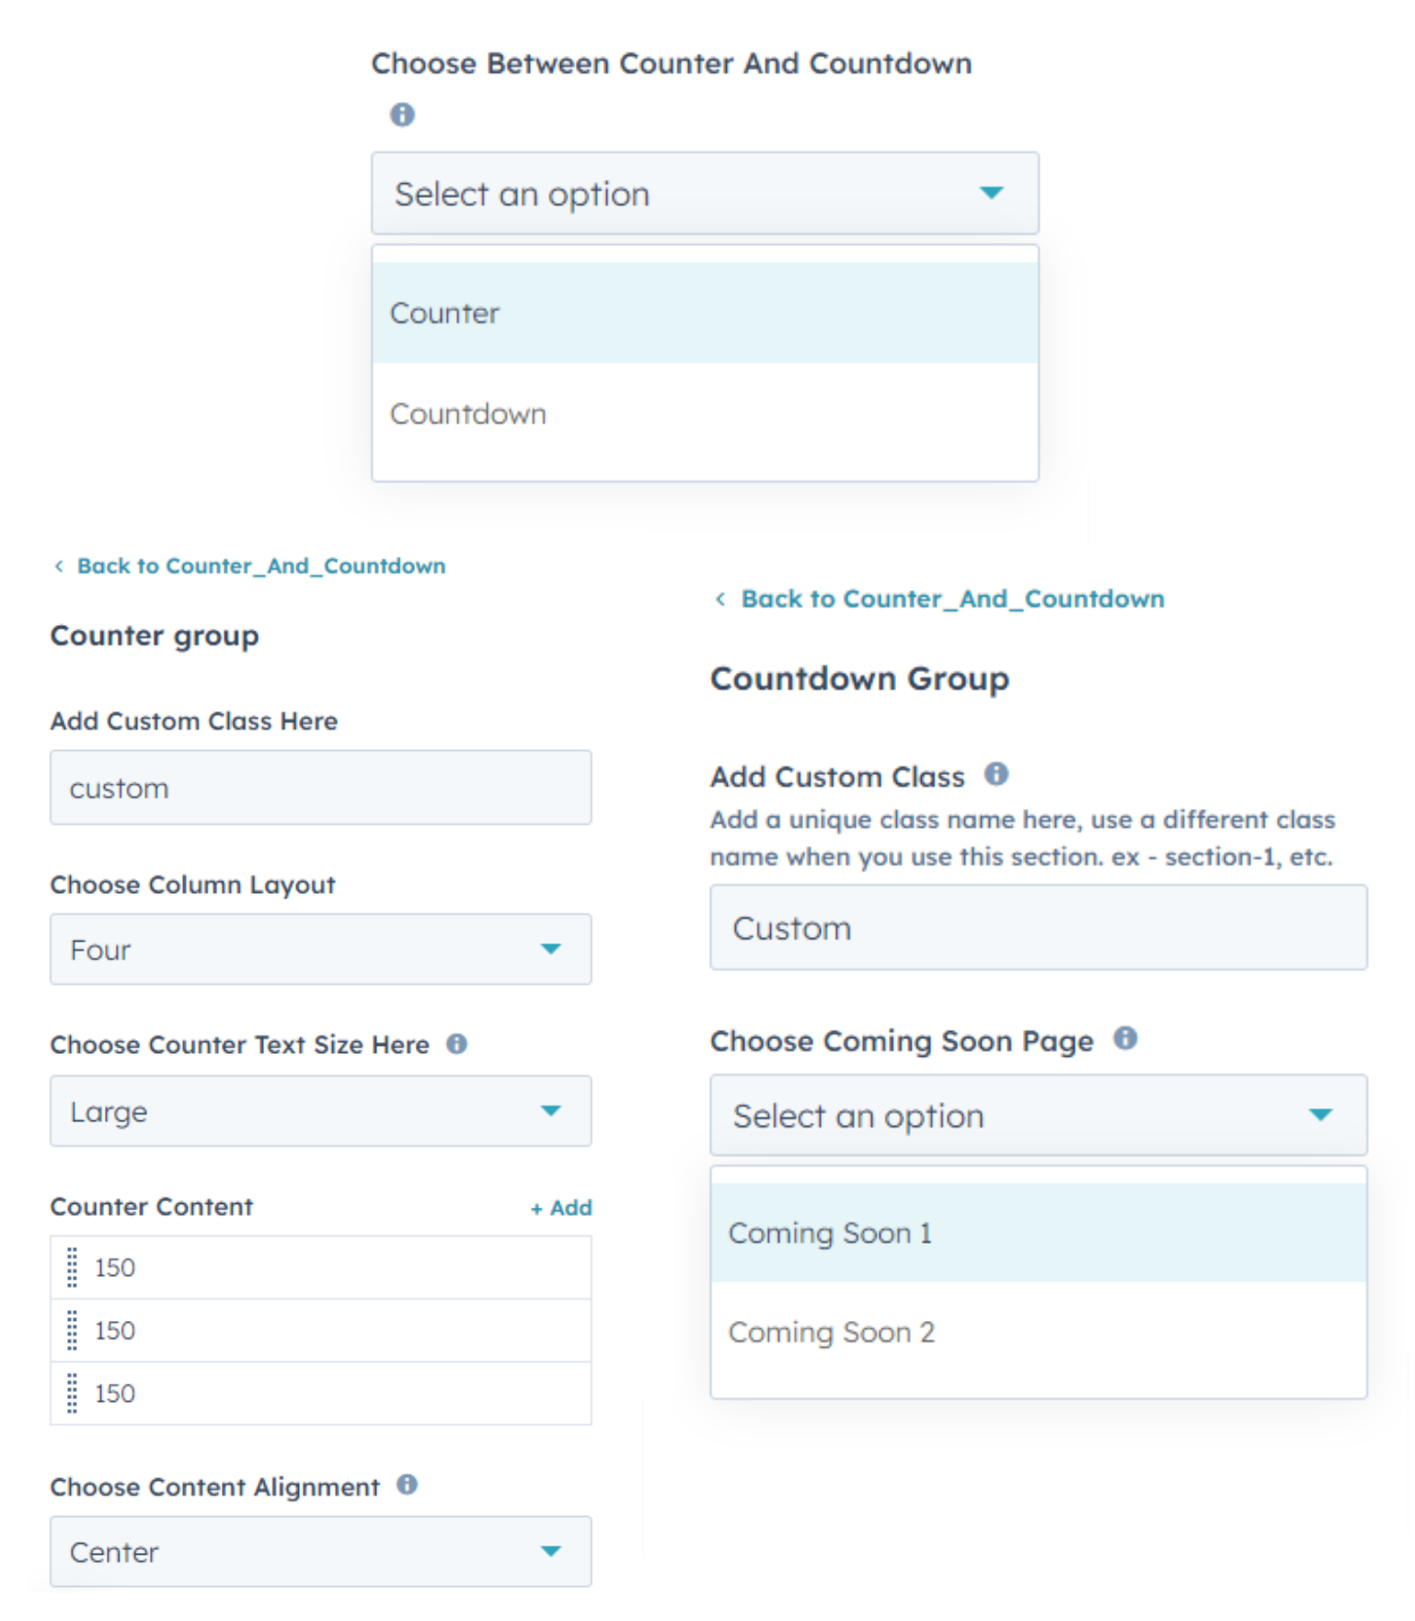This screenshot has width=1415, height=1621.
Task: Collapse the top Counter And Countdown select dropdown
Action: pyautogui.click(x=705, y=193)
